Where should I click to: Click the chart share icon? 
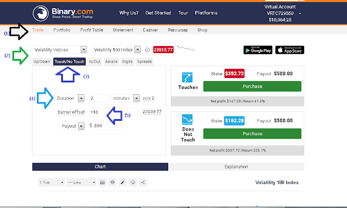(143, 183)
